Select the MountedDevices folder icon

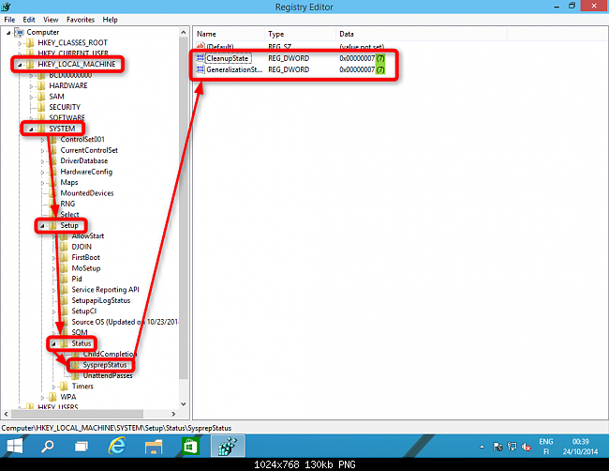[x=53, y=193]
